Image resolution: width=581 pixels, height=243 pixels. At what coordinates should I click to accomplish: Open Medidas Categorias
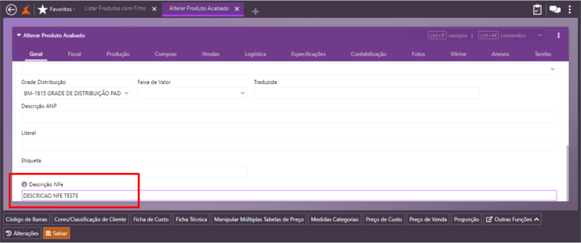(x=334, y=219)
